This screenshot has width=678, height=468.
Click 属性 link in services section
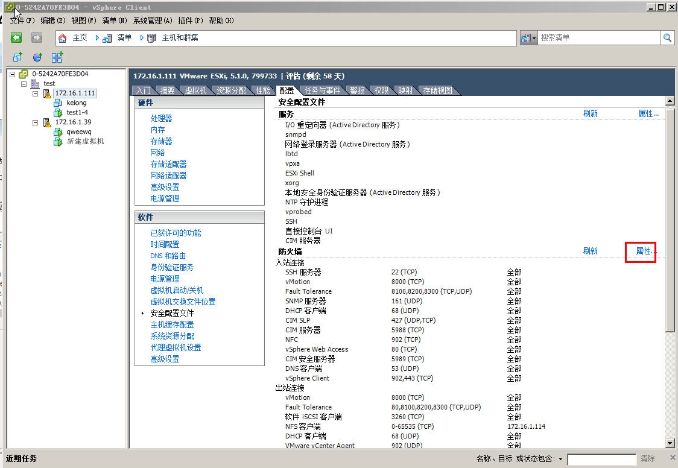point(648,113)
